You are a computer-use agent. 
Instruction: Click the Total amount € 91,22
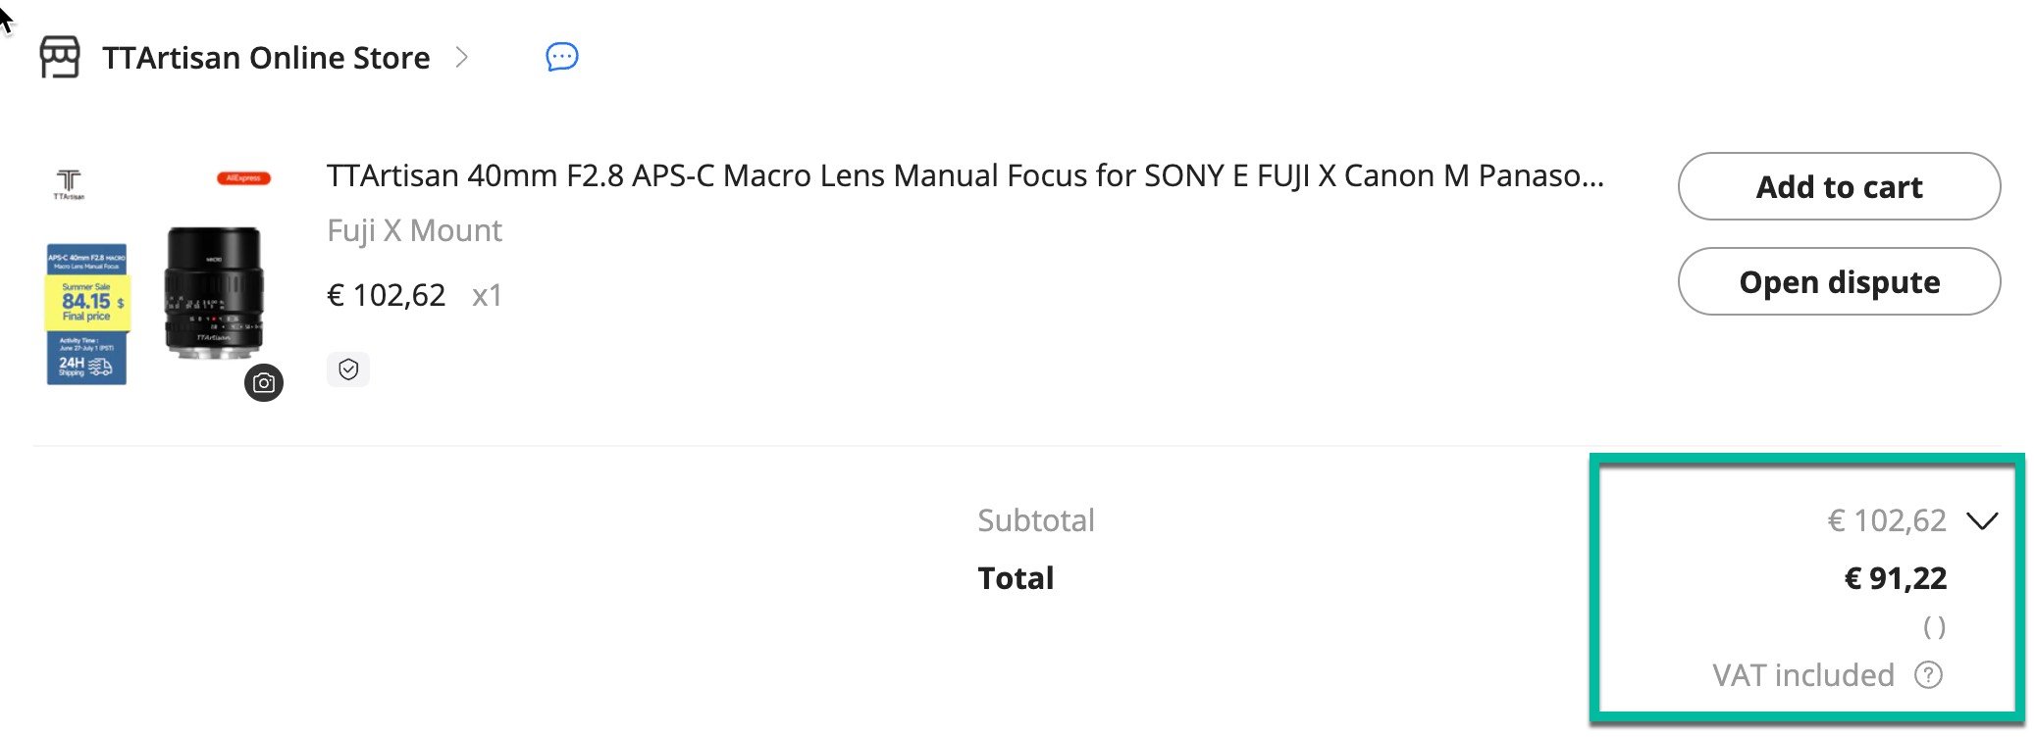tap(1895, 578)
